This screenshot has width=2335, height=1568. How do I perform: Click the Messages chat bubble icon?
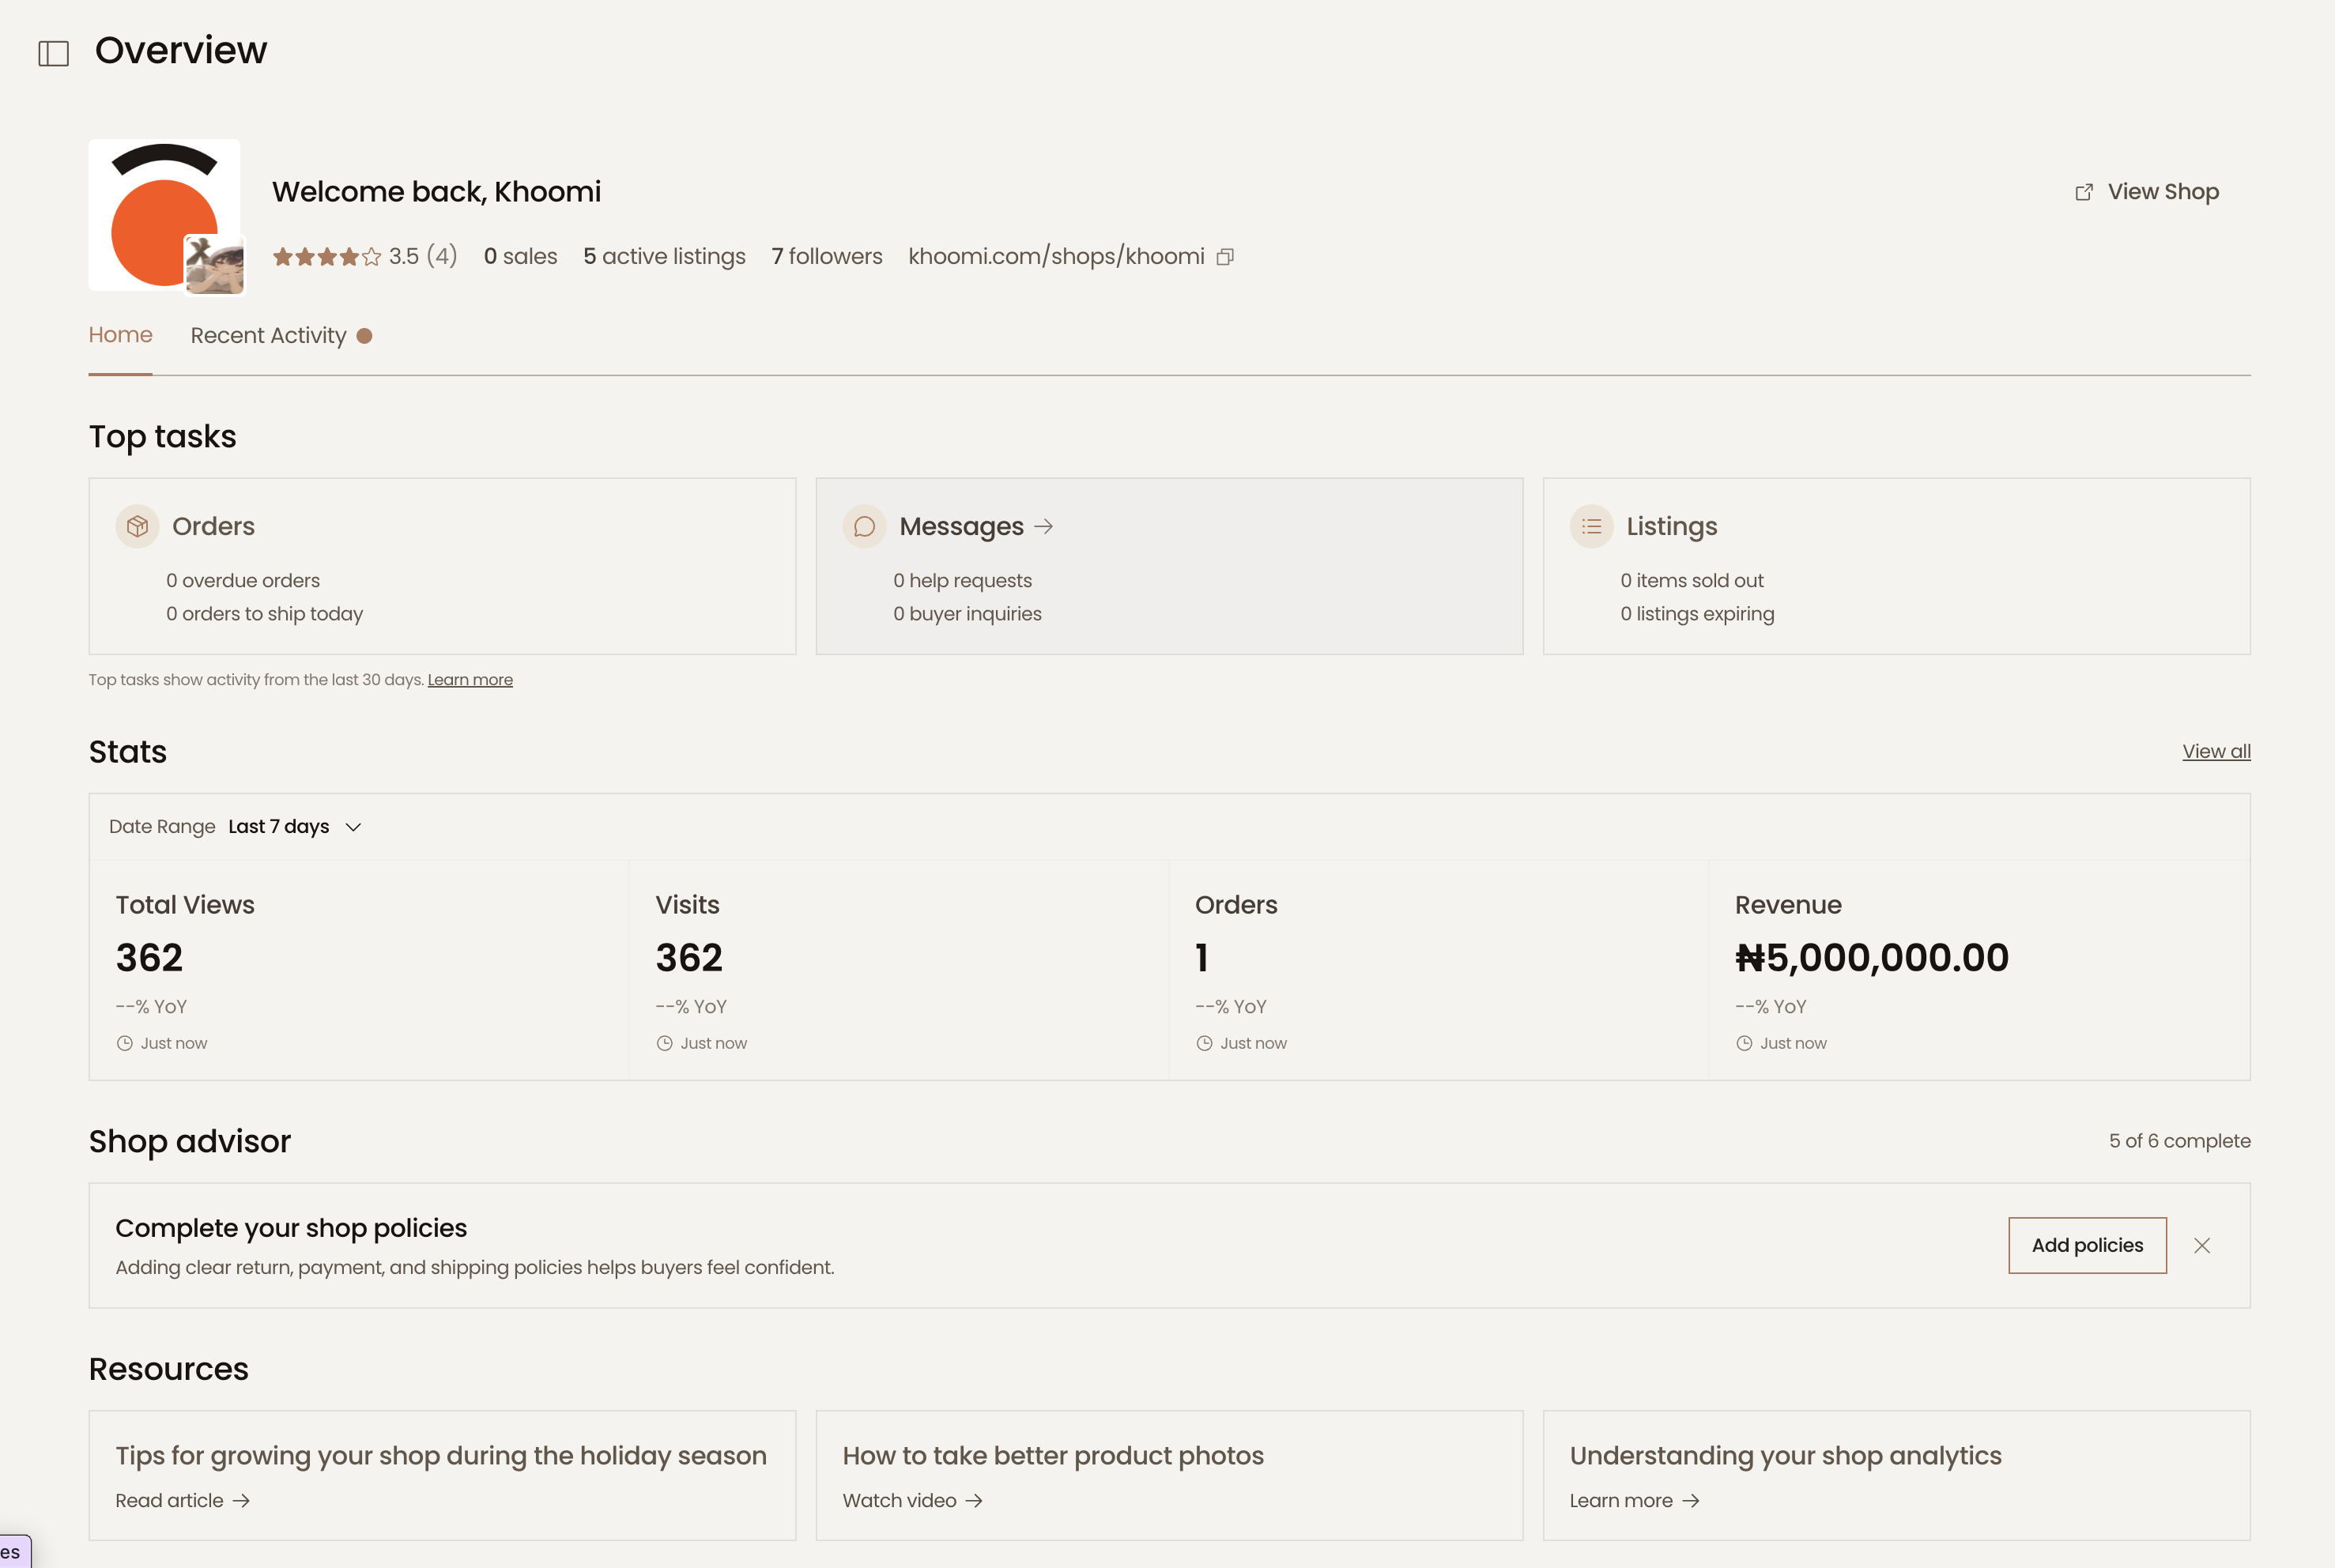(865, 526)
